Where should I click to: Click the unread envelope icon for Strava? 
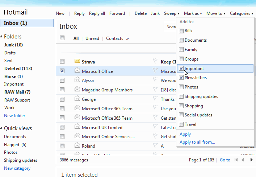pyautogui.click(x=77, y=61)
